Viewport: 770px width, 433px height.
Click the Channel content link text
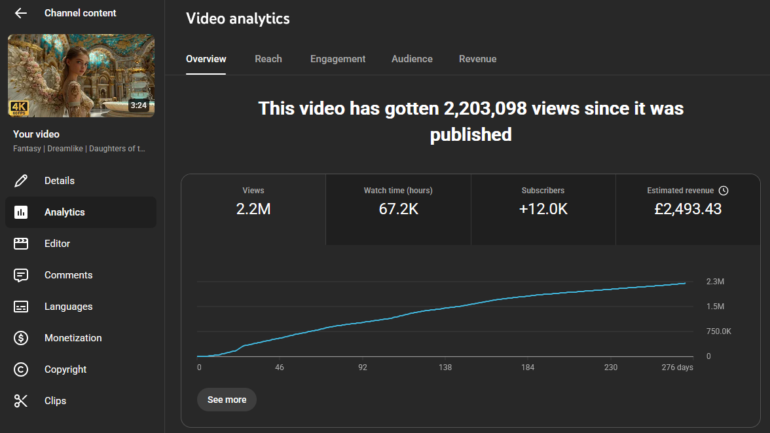coord(80,13)
